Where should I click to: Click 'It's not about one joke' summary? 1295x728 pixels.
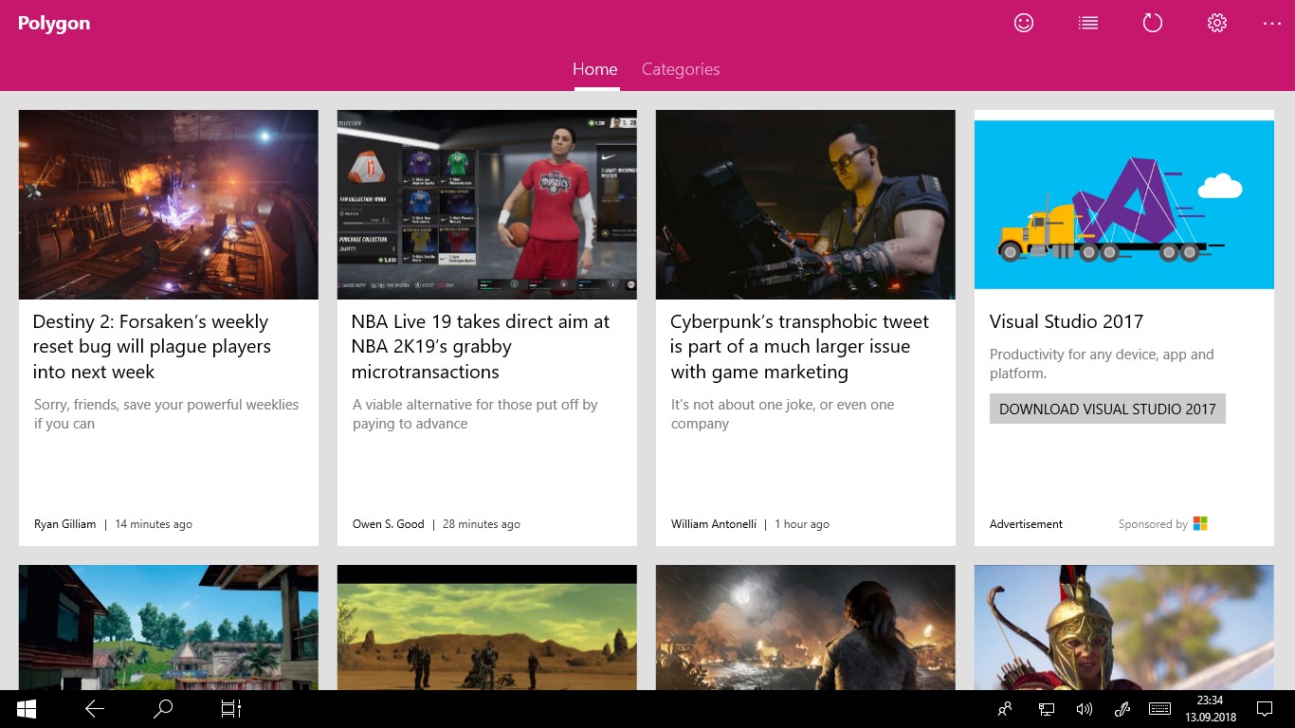pyautogui.click(x=783, y=414)
